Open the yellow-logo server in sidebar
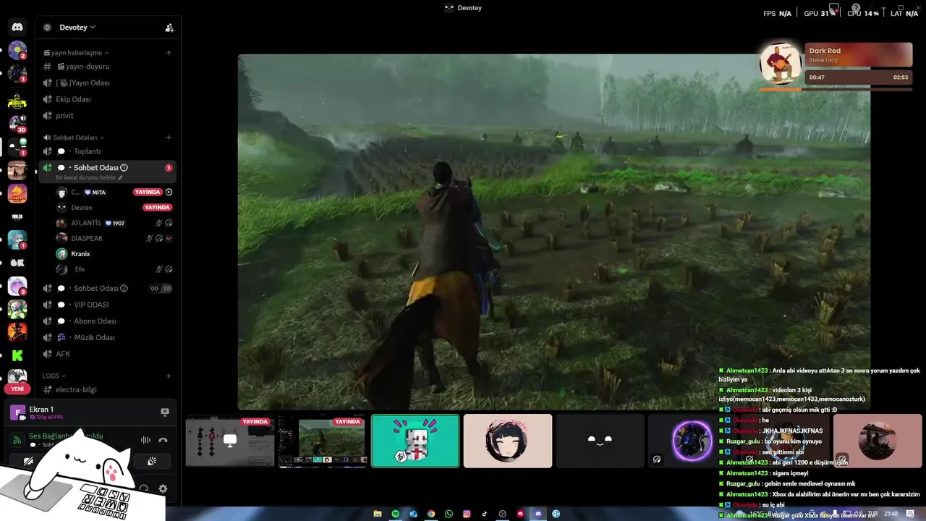Viewport: 926px width, 521px height. 17,101
